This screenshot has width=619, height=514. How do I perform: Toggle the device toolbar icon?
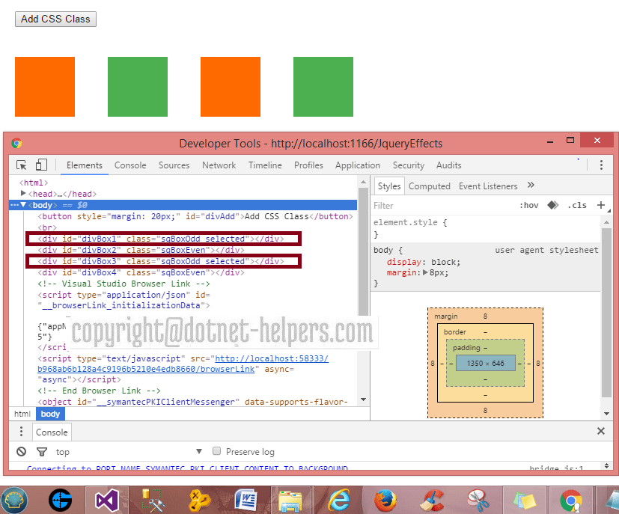pyautogui.click(x=41, y=165)
